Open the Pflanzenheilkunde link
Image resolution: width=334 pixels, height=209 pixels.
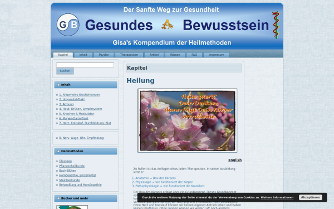pyautogui.click(x=72, y=166)
